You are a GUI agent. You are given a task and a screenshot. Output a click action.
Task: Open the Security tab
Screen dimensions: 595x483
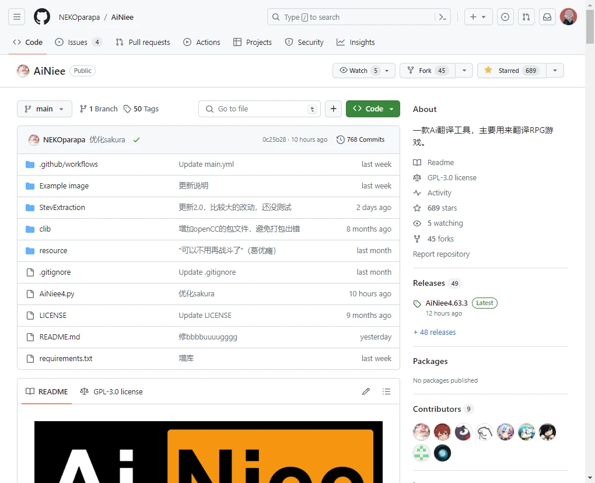point(304,42)
